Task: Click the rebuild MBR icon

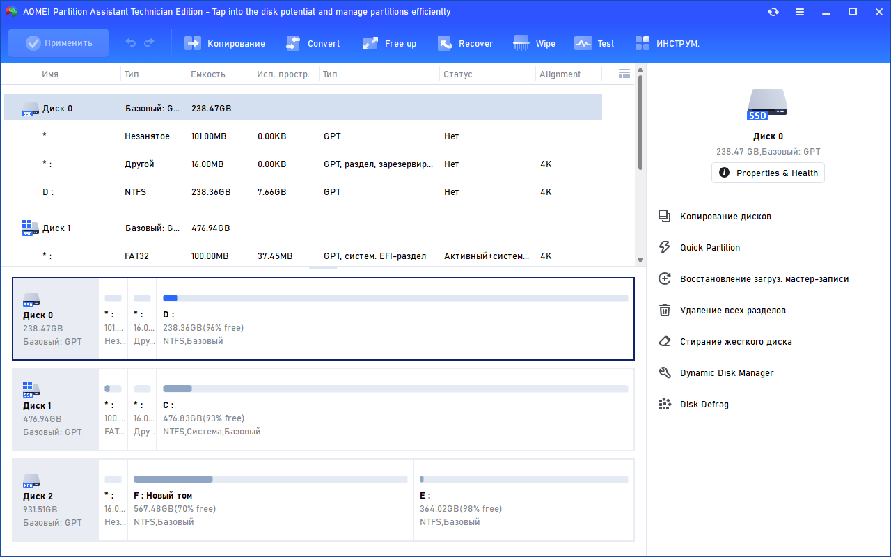Action: 665,279
